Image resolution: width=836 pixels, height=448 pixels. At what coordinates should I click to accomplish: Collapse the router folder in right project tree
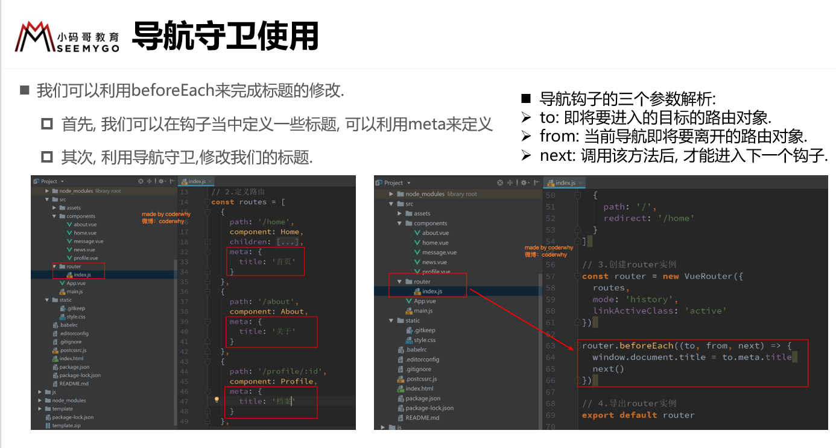[x=400, y=282]
